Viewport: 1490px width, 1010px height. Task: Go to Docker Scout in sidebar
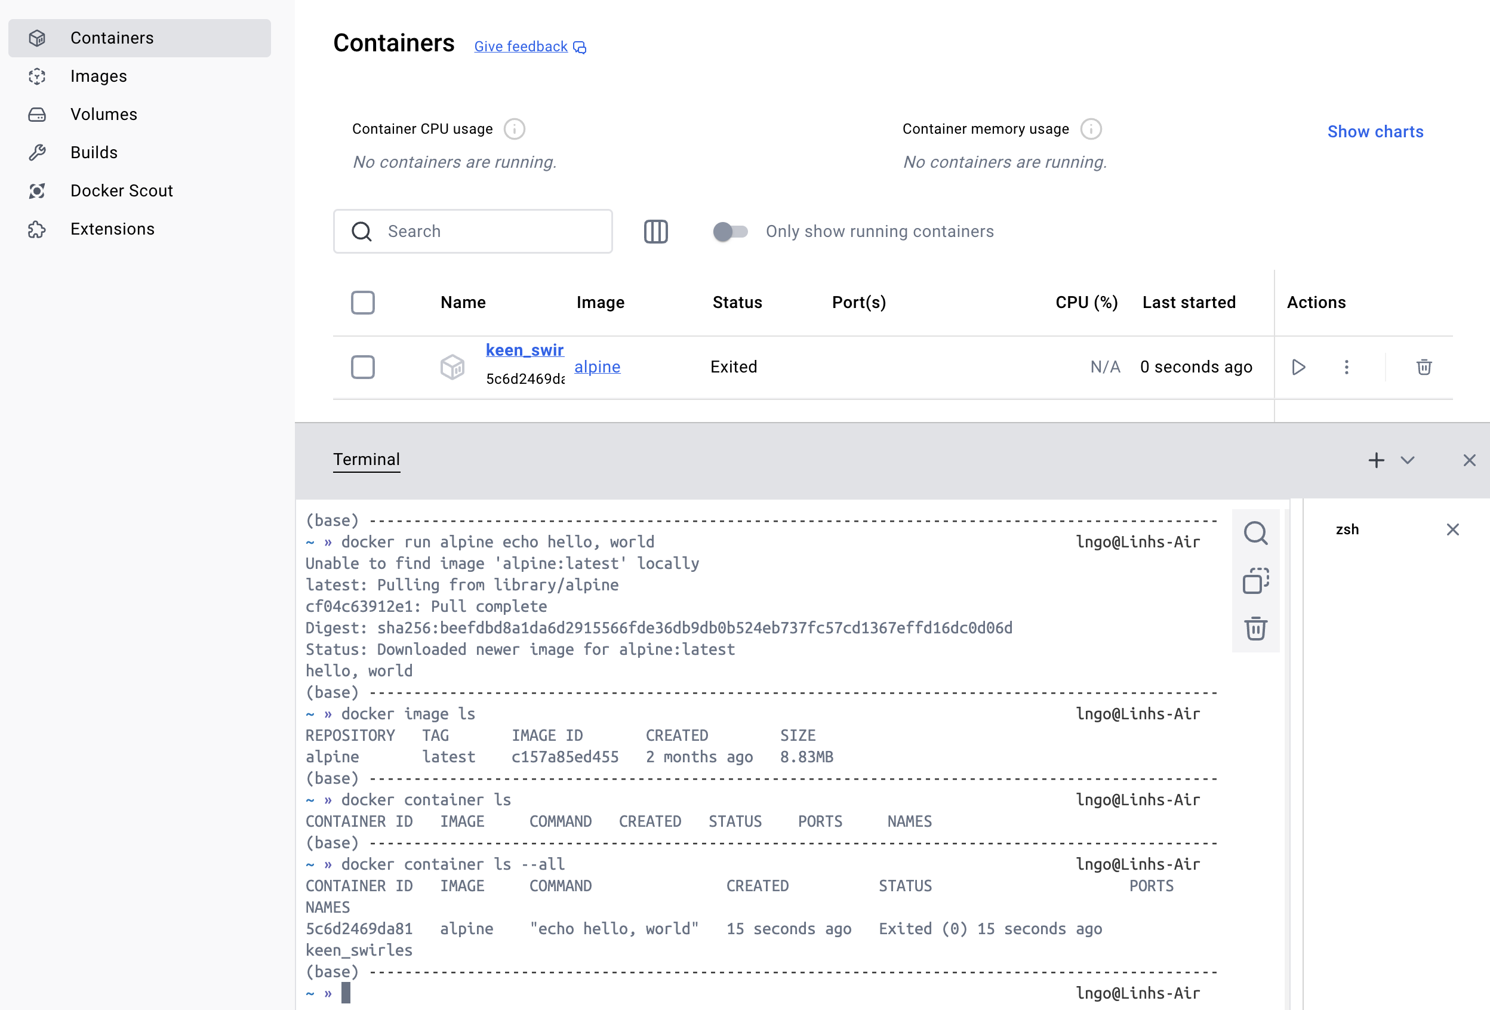pos(121,191)
